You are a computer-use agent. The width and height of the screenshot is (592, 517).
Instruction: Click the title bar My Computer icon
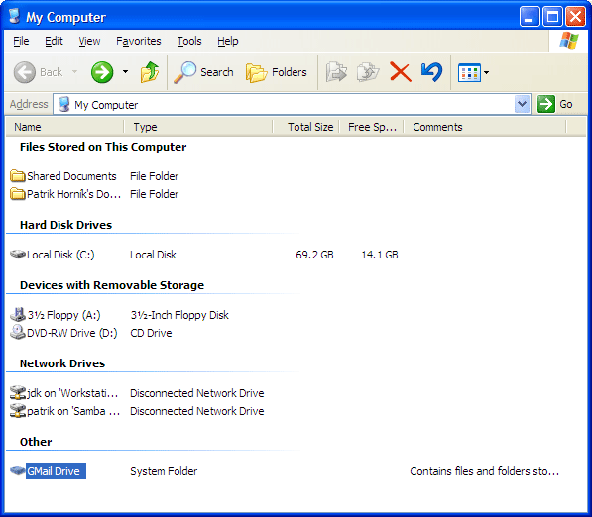pyautogui.click(x=14, y=16)
